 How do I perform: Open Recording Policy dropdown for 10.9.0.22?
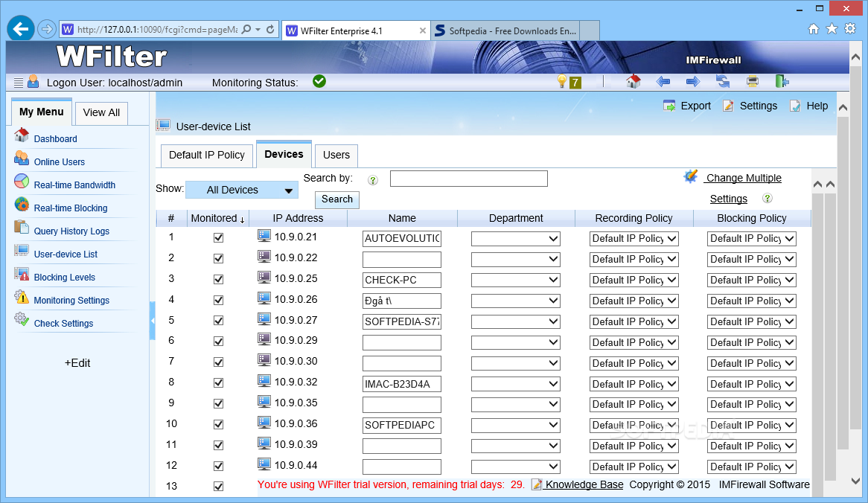pos(634,260)
